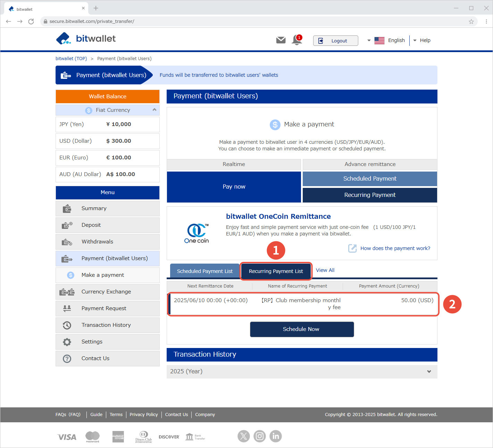This screenshot has height=448, width=493.
Task: Click the Wallet Balance orange header
Action: [108, 97]
